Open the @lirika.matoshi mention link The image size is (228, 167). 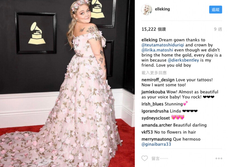pyautogui.click(x=157, y=50)
